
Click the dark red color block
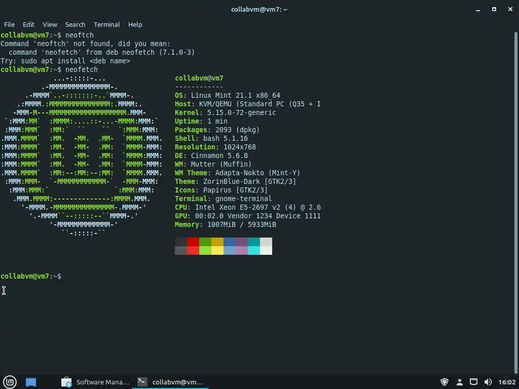click(x=193, y=242)
